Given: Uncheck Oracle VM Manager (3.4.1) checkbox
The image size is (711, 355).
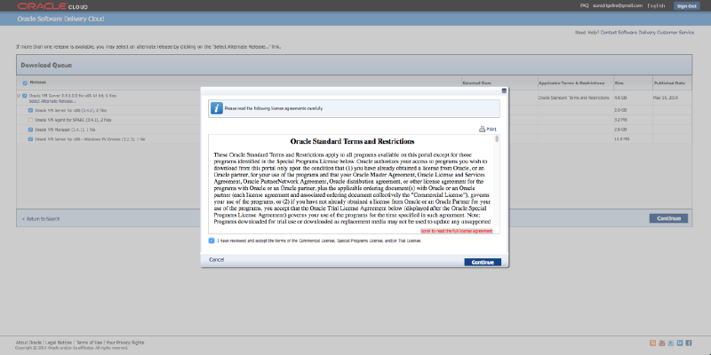Looking at the screenshot, I should [30, 130].
